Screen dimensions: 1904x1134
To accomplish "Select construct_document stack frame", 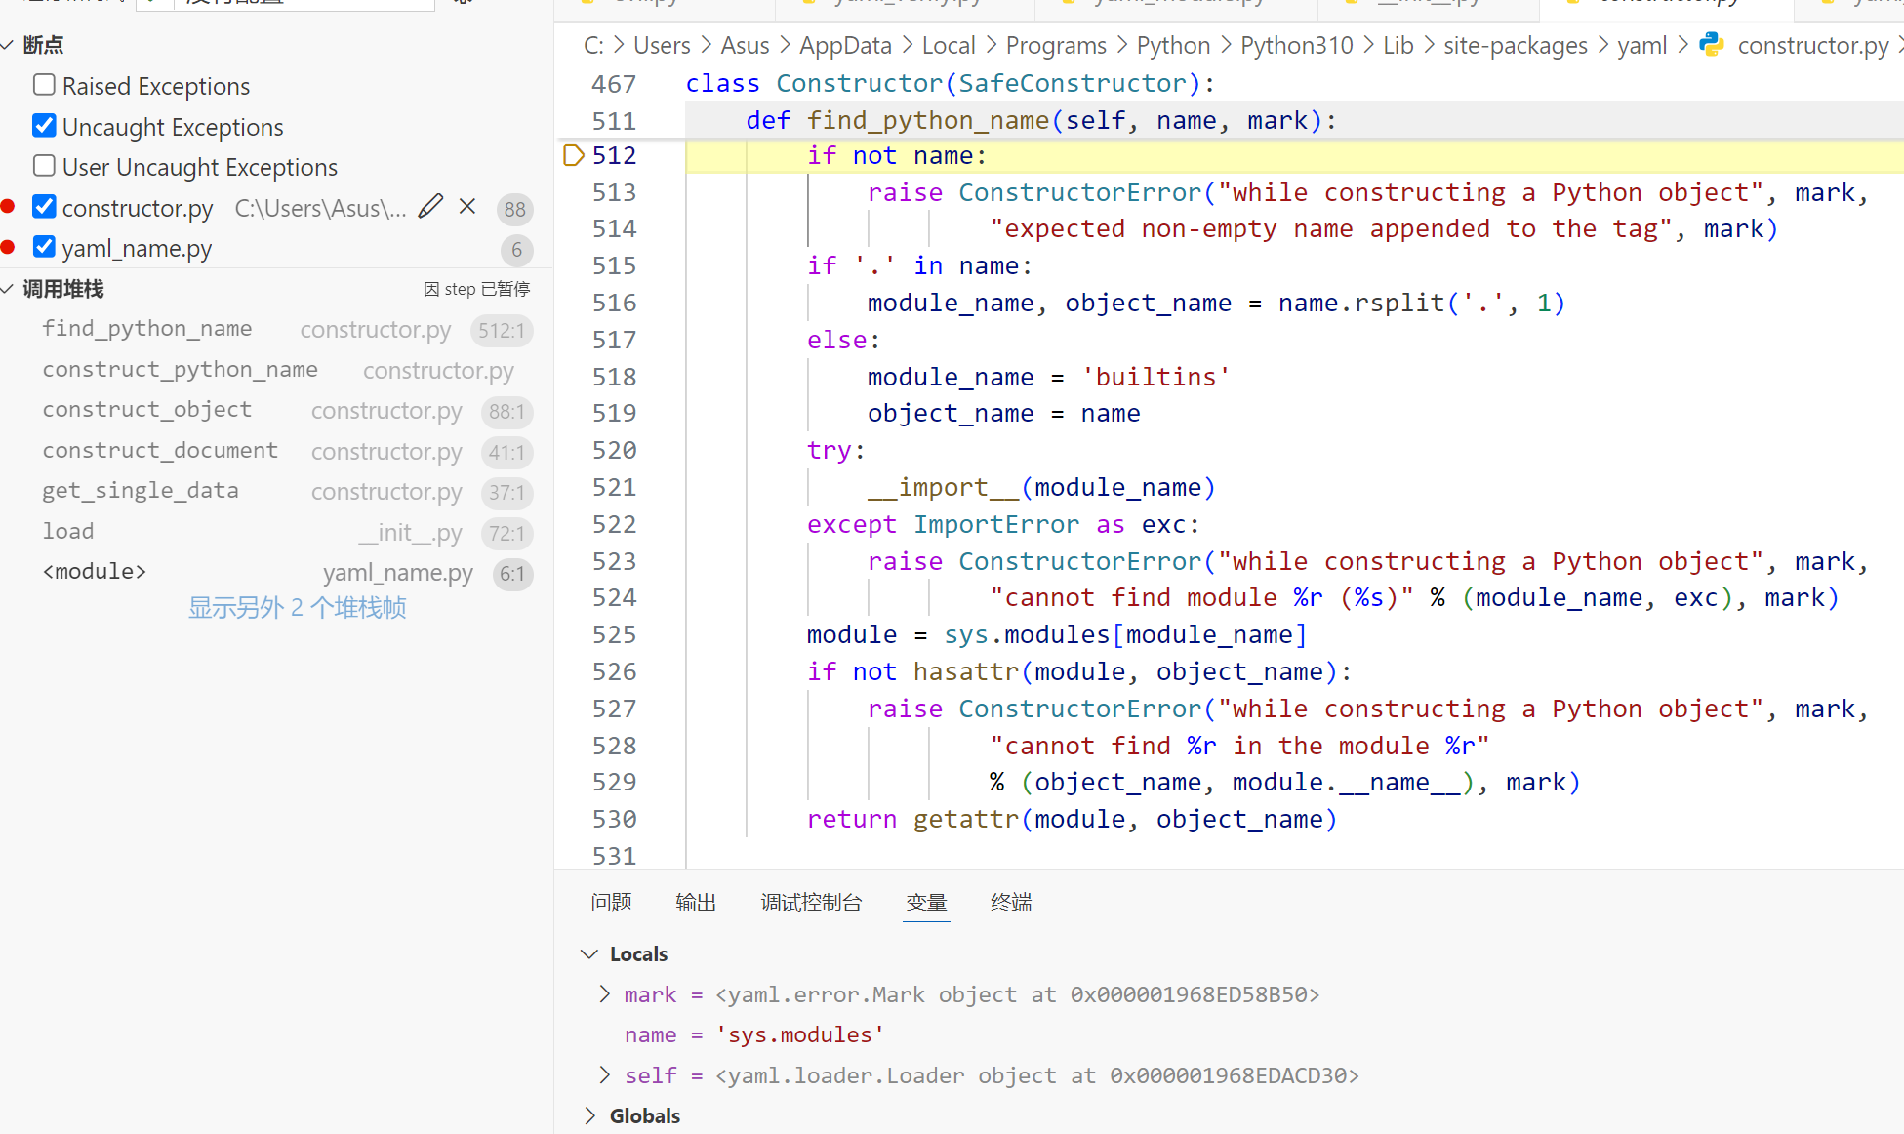I will click(276, 452).
